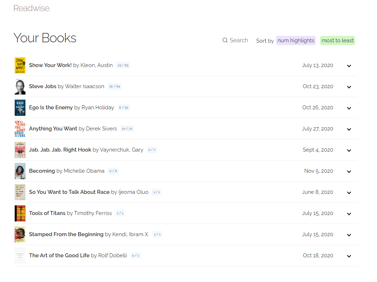This screenshot has height=282, width=377.
Task: Open Ego Is the Enemy cover thumbnail
Action: tap(20, 108)
